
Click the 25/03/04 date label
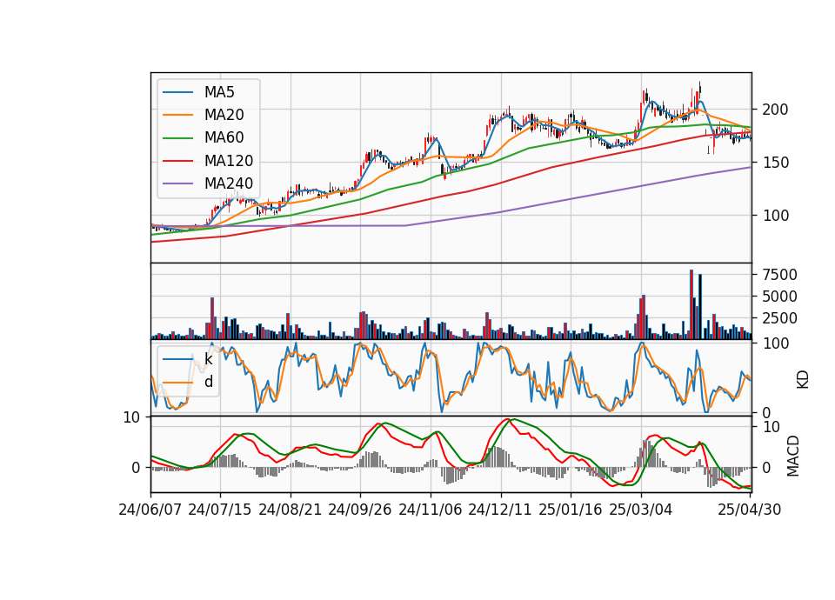641,510
